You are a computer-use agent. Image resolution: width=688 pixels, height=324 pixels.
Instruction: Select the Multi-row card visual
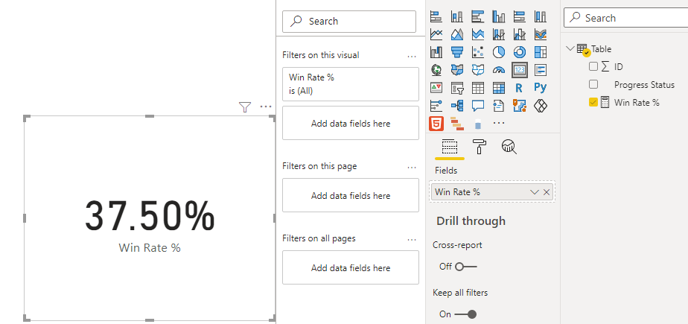coord(540,70)
